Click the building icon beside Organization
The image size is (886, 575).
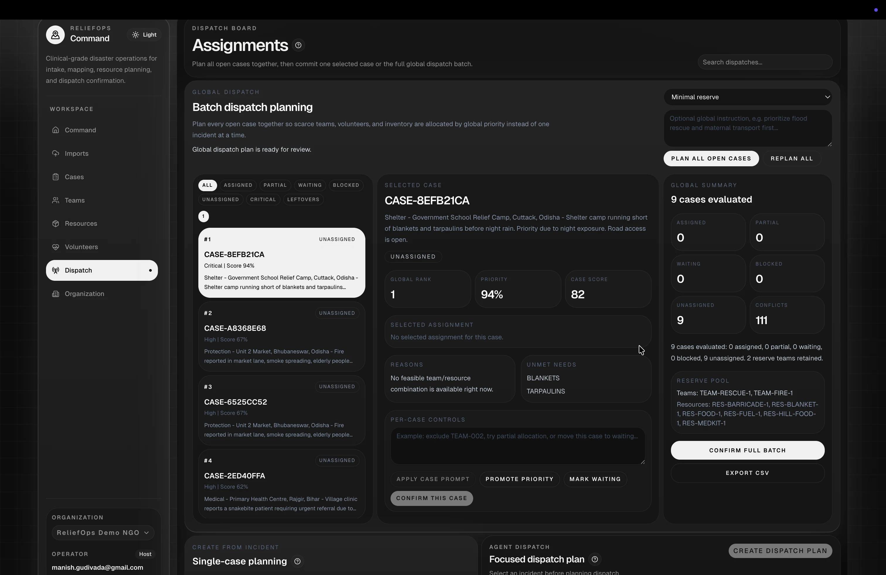point(55,294)
